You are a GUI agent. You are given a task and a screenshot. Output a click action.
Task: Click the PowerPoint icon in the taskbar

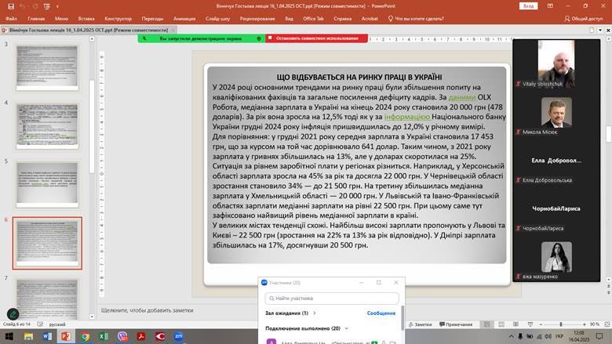(66, 336)
